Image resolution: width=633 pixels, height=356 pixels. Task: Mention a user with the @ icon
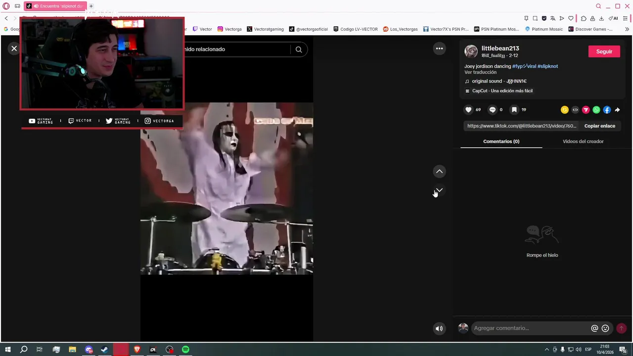pyautogui.click(x=594, y=328)
